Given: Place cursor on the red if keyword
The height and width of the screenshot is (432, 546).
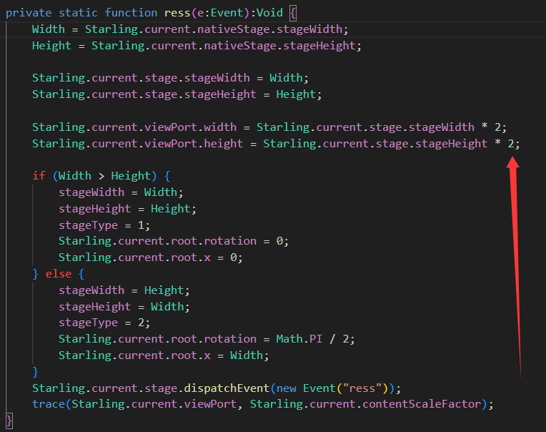Looking at the screenshot, I should tap(39, 176).
